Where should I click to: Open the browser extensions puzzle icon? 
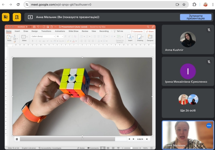click(x=195, y=5)
